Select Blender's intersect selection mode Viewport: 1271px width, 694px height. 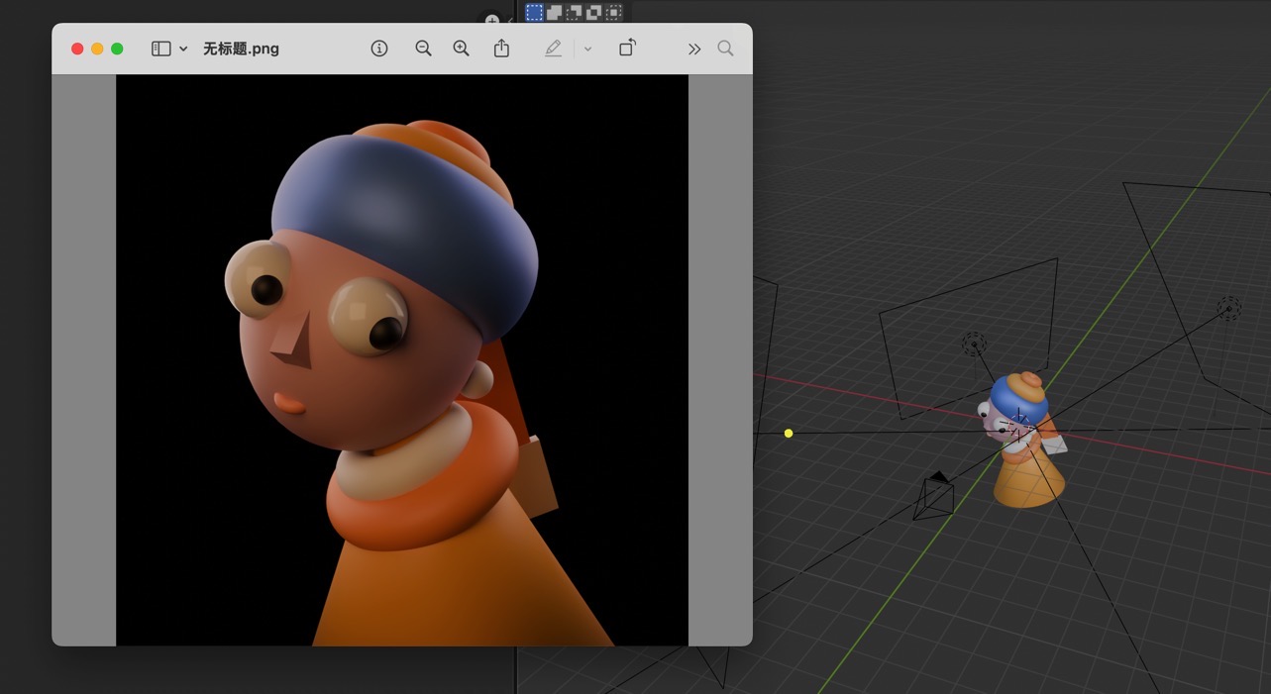pyautogui.click(x=613, y=12)
